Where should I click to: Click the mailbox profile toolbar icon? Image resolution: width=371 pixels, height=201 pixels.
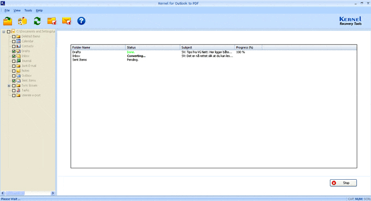pos(22,21)
